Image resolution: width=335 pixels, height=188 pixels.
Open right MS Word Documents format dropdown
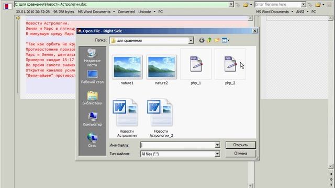[x=292, y=11]
